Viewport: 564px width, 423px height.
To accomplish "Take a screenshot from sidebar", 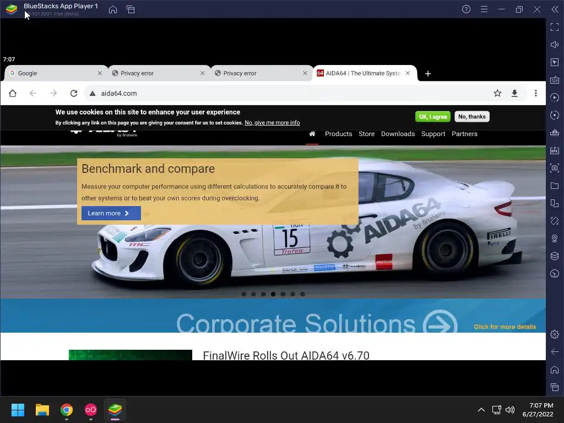I will pyautogui.click(x=555, y=168).
